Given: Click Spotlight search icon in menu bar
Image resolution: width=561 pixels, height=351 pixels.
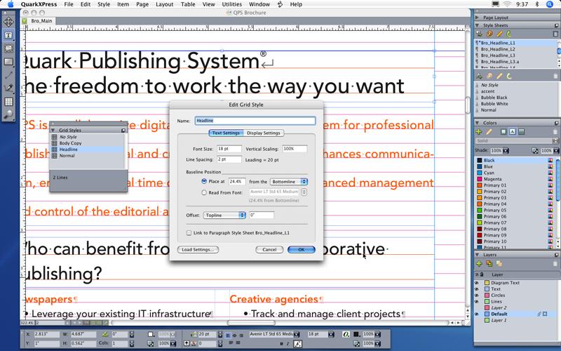Looking at the screenshot, I should pos(550,4).
